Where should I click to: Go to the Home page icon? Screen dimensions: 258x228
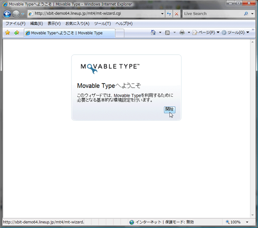pyautogui.click(x=153, y=32)
